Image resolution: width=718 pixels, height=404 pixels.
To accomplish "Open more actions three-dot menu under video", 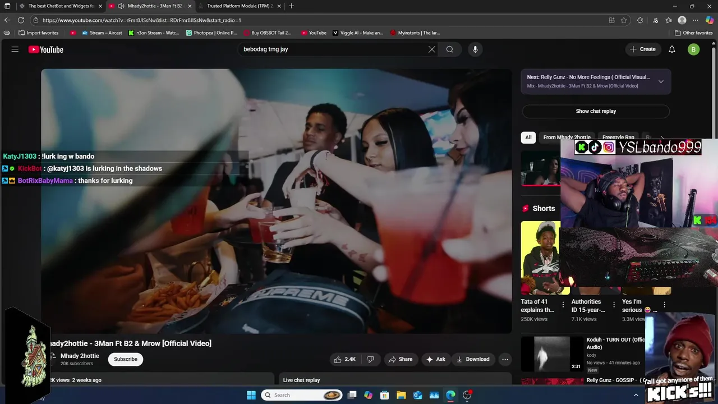I will pyautogui.click(x=505, y=359).
